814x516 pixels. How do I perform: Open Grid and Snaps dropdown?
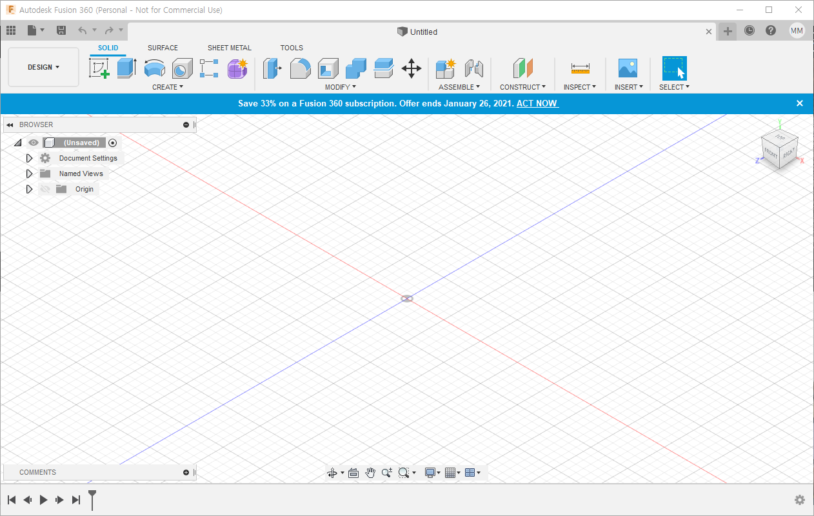coord(453,473)
